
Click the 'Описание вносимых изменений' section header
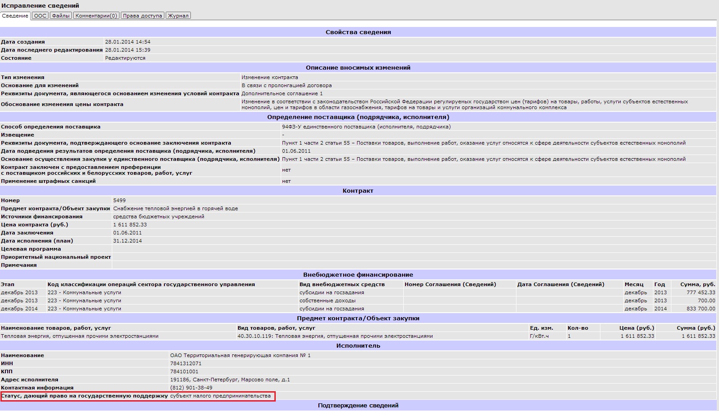point(358,68)
